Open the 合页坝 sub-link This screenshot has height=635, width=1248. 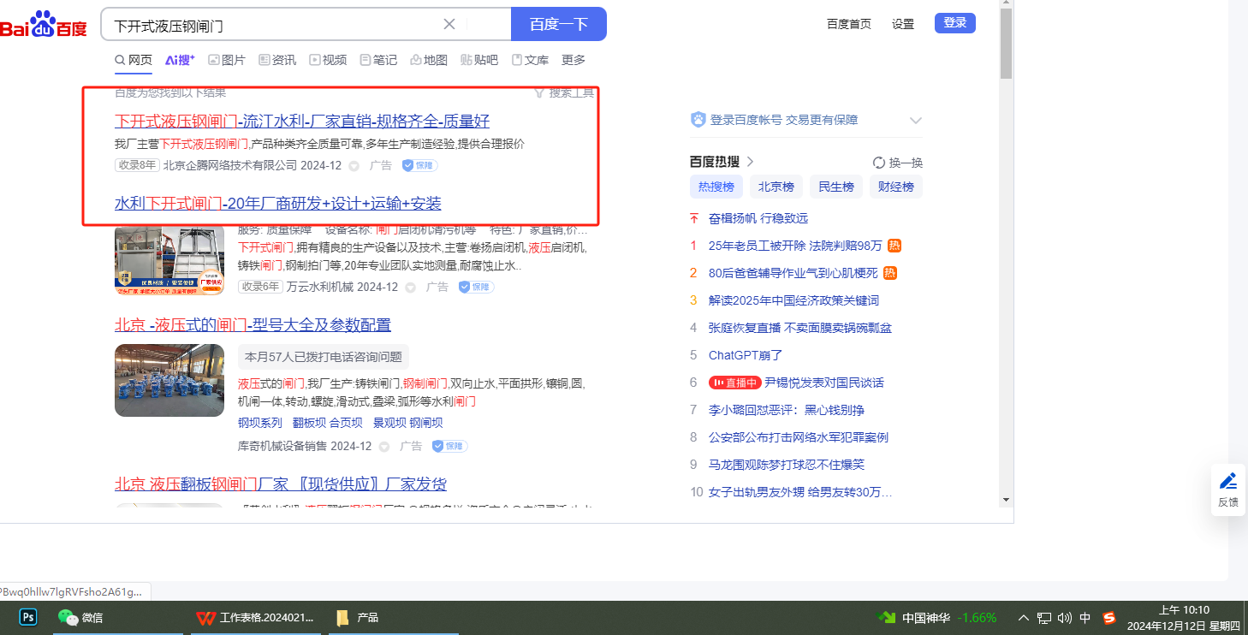tap(346, 423)
